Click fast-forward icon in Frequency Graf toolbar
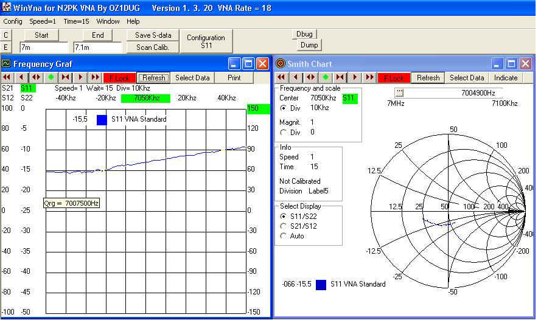 95,77
